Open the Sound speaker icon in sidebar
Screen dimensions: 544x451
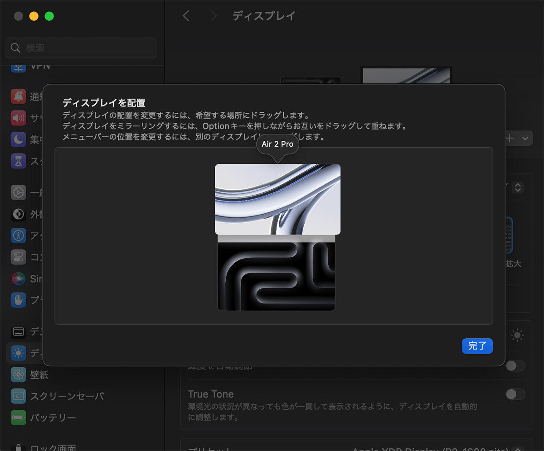pos(18,118)
